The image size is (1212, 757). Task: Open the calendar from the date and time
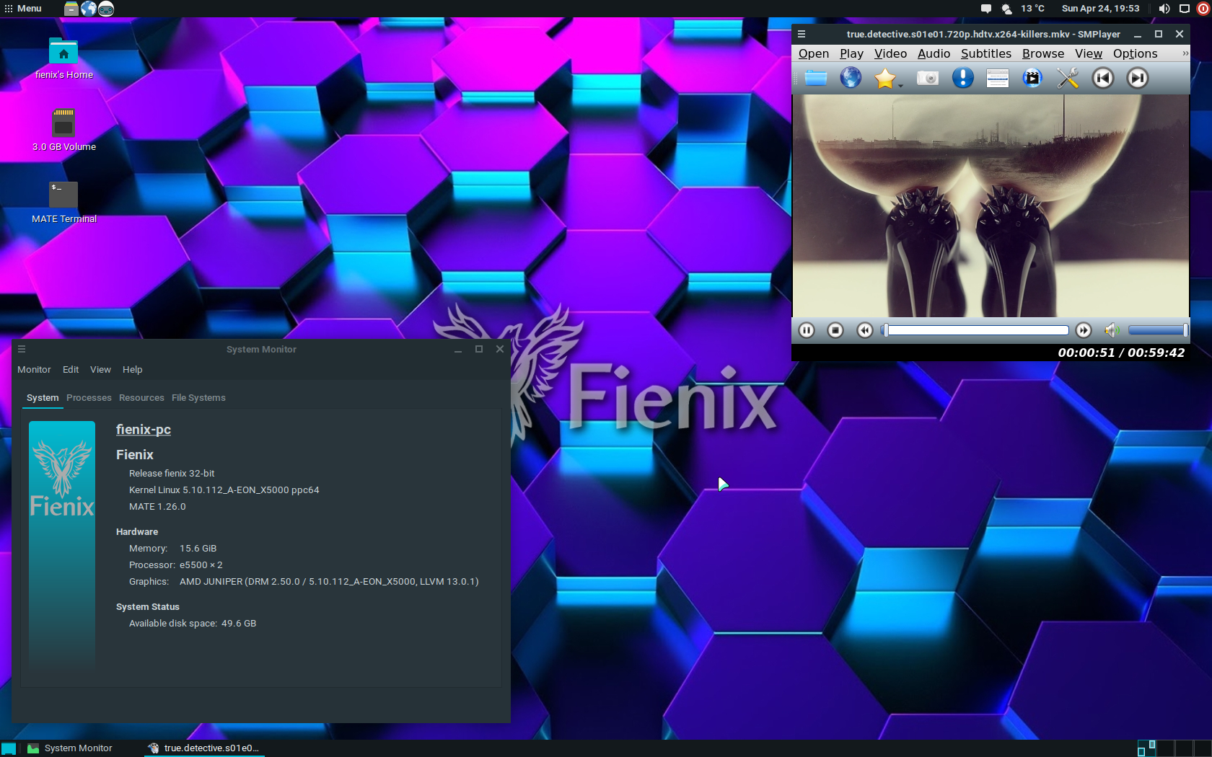coord(1100,9)
